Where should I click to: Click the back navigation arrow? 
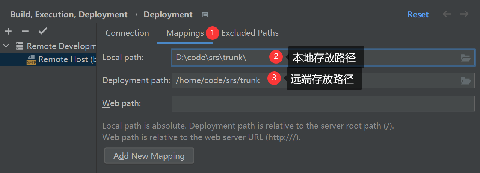(x=447, y=14)
